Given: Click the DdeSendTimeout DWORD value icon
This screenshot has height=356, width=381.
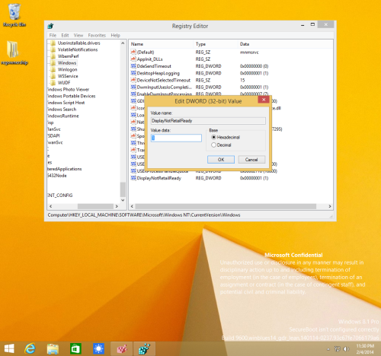Looking at the screenshot, I should 133,66.
